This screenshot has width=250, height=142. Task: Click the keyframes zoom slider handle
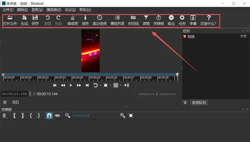88,115
